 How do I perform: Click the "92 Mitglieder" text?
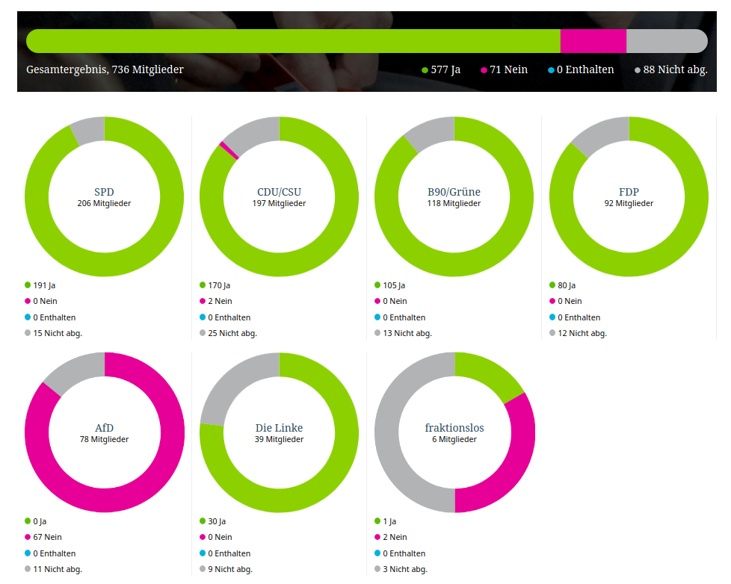629,204
